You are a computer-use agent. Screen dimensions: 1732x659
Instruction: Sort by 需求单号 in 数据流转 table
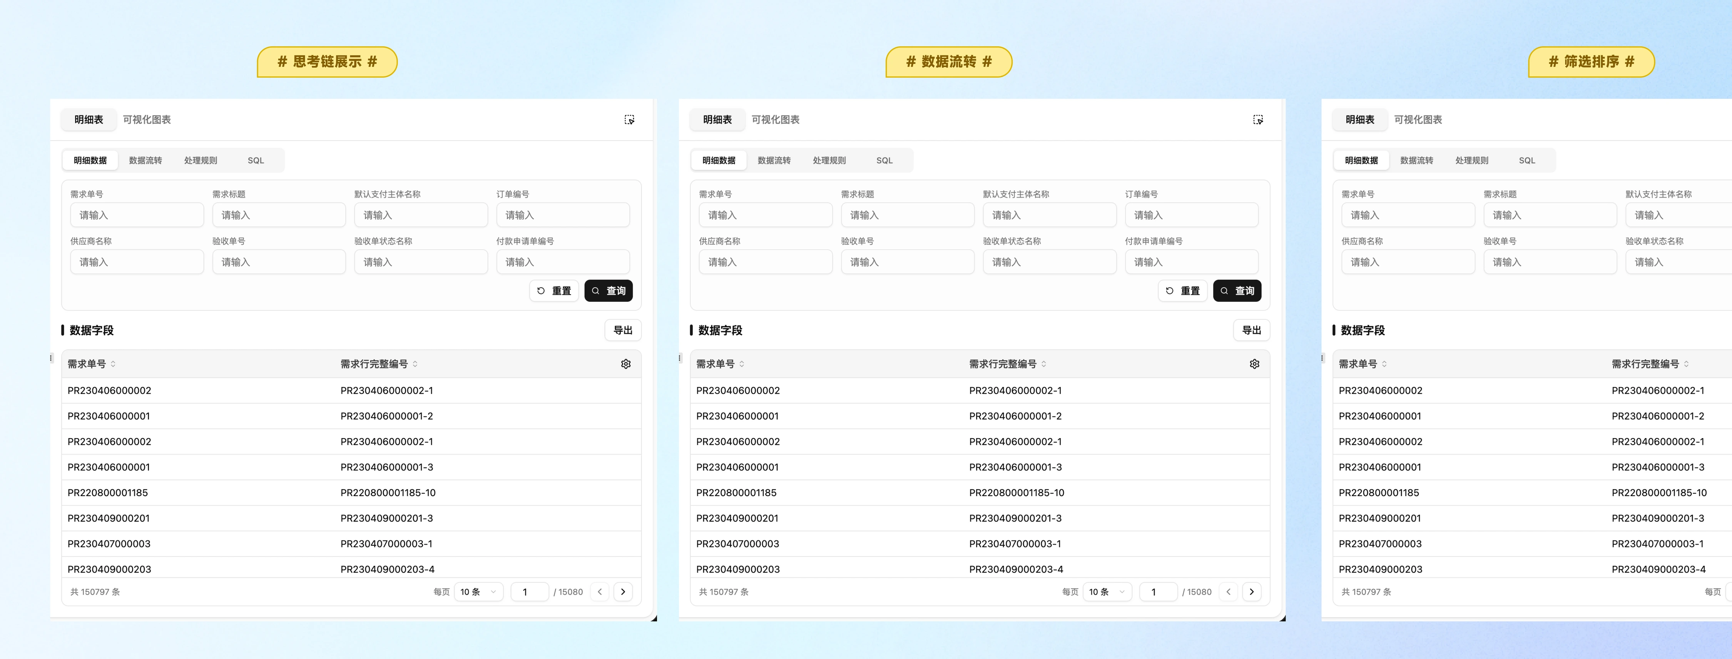(x=742, y=364)
